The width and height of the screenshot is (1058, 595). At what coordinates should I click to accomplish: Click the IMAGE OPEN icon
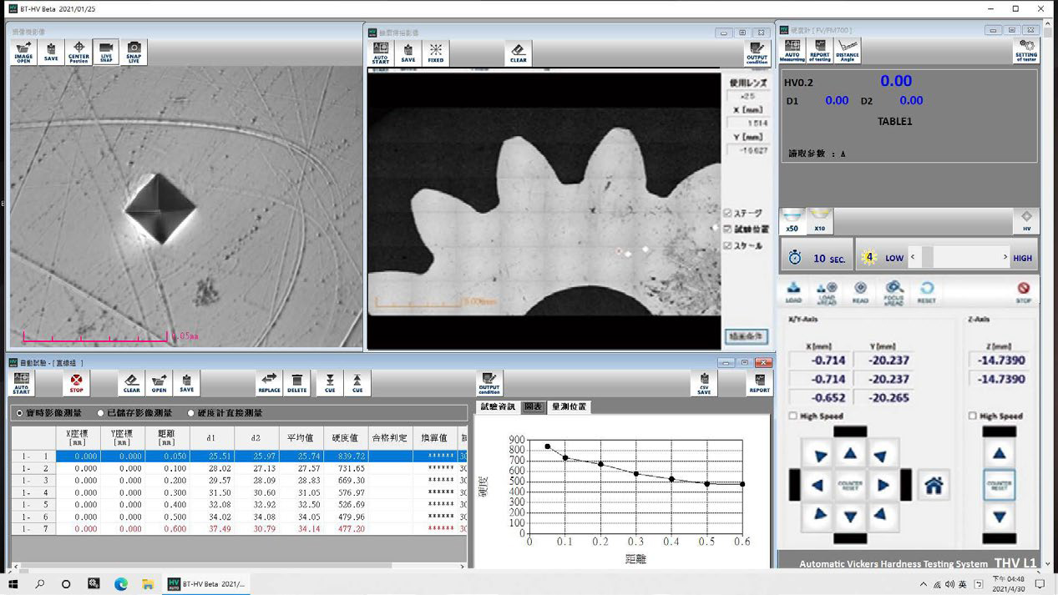point(23,52)
